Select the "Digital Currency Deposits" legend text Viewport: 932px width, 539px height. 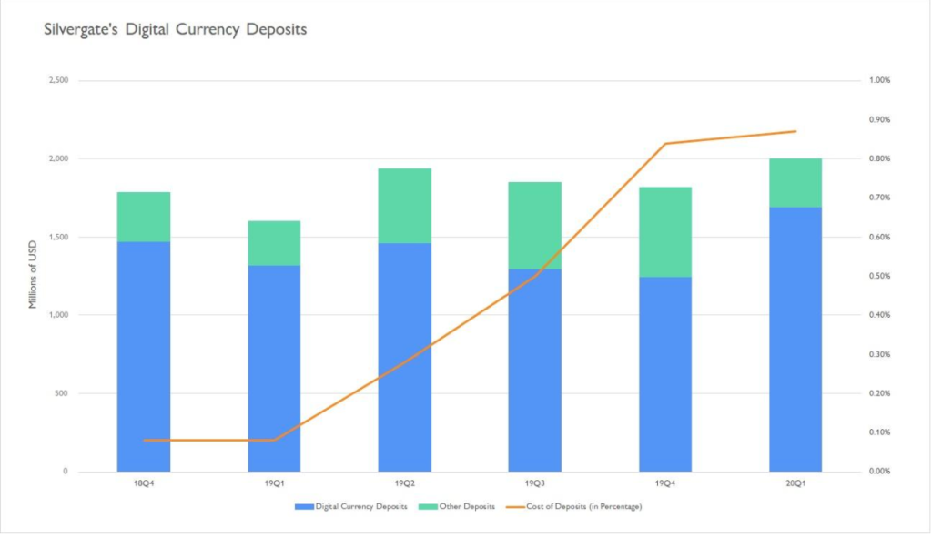click(x=361, y=507)
